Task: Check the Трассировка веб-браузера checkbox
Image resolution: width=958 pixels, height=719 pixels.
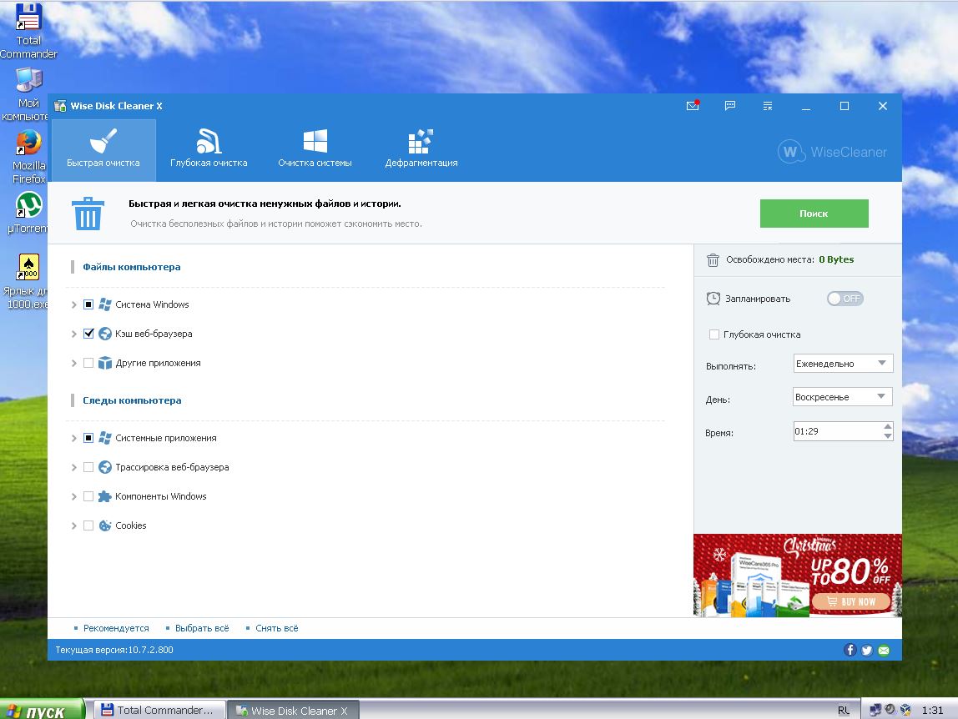Action: [x=88, y=467]
